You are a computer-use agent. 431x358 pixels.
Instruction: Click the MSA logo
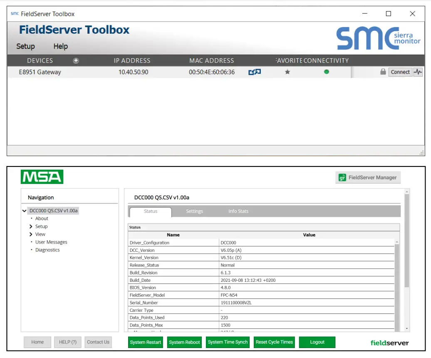[x=42, y=177]
